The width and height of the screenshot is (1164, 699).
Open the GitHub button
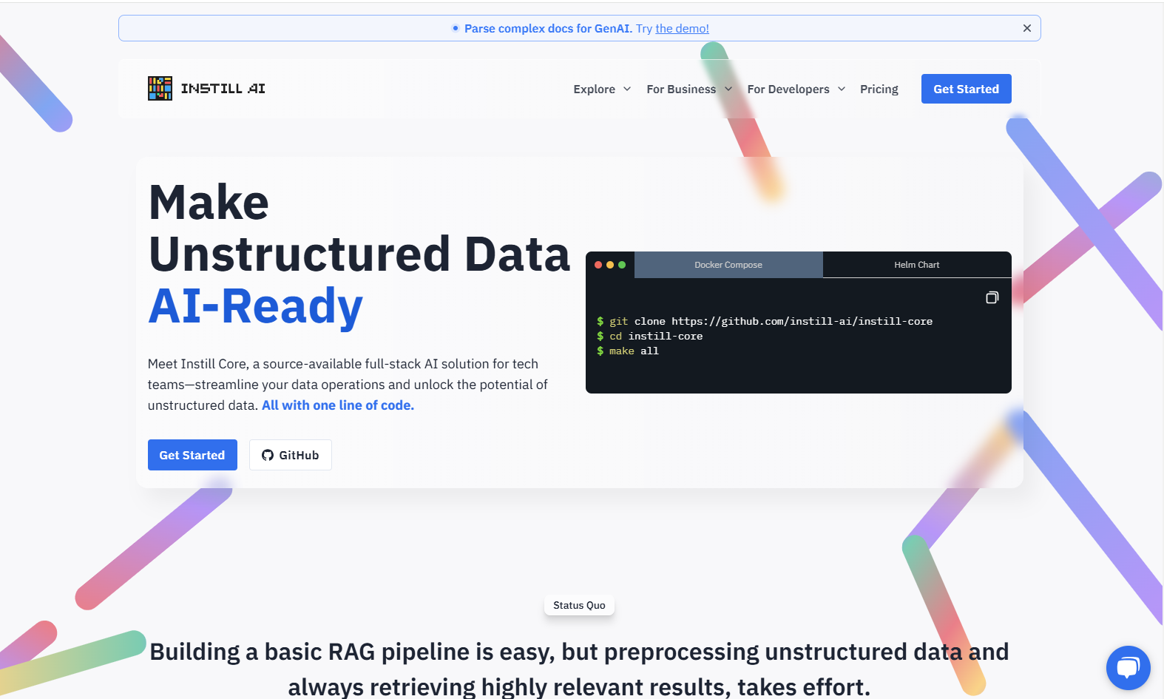click(291, 455)
